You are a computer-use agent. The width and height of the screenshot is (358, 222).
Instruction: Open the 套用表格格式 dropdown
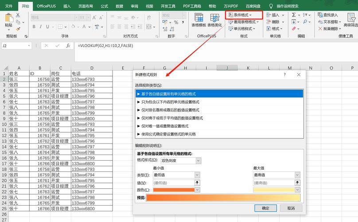point(244,22)
